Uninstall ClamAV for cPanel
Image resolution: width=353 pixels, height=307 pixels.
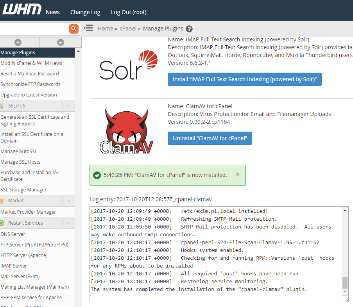210,138
